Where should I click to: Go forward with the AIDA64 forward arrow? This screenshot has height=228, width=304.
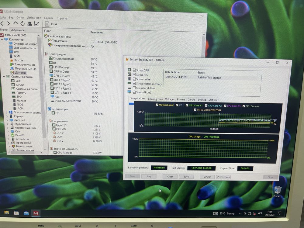8,24
